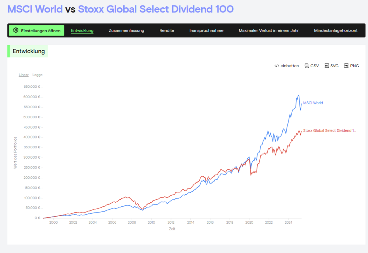Screen dimensions: 368x253
Task: Click the MSCI World title link
Action: point(35,9)
